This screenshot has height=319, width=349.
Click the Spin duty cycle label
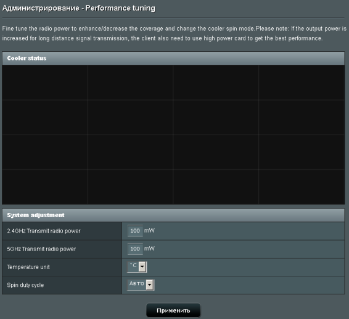[x=25, y=285]
